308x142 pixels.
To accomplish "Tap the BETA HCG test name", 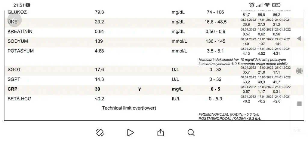I will [20, 99].
